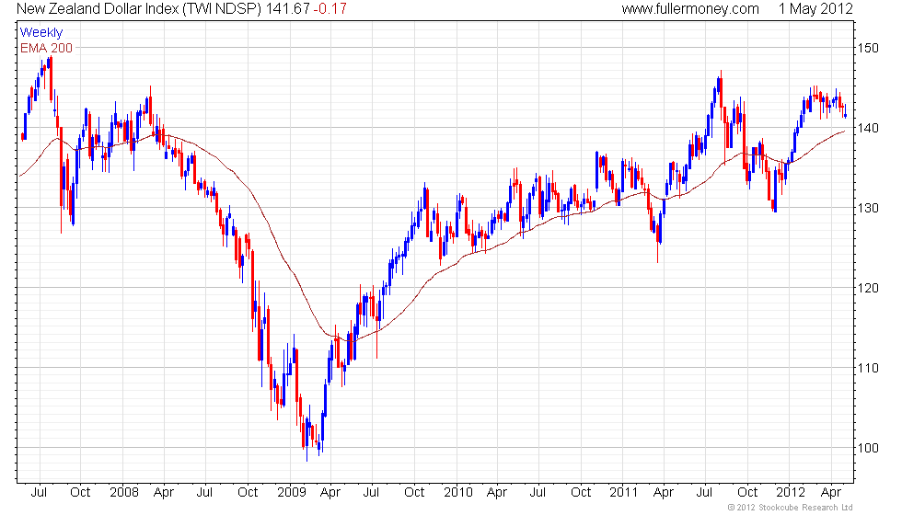Click the Oct label immediately before 2009
This screenshot has width=902, height=515.
[248, 492]
